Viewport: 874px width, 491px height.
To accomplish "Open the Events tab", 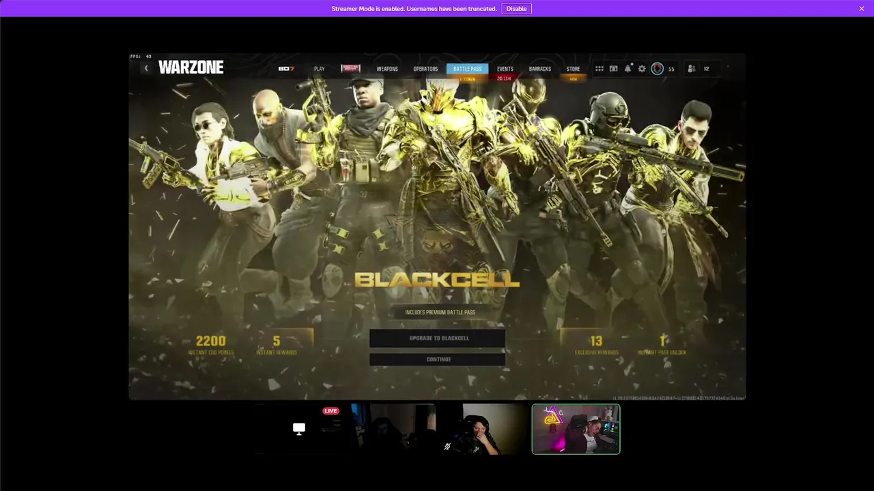I will (505, 69).
